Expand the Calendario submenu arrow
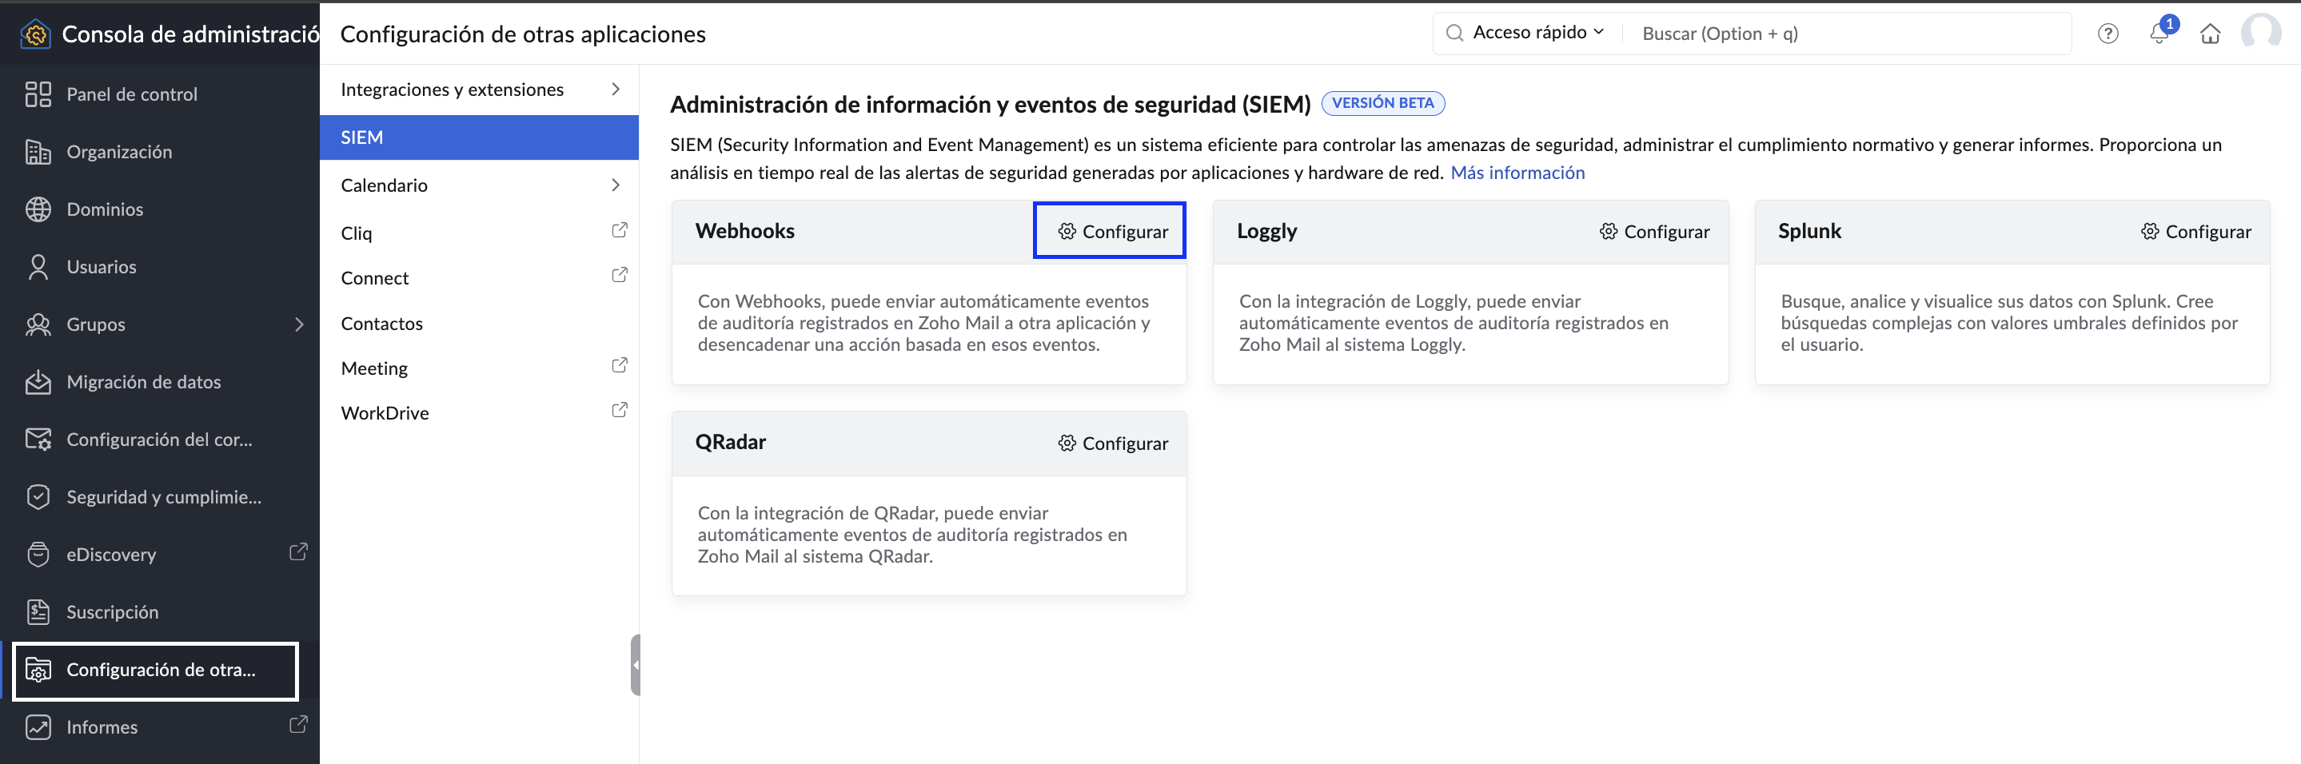This screenshot has width=2301, height=764. (616, 185)
